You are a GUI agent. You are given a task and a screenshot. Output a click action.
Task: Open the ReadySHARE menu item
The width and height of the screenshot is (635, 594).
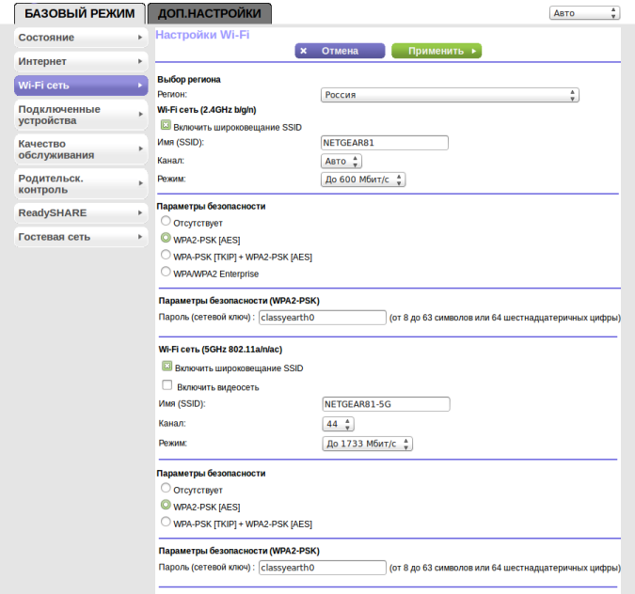(x=81, y=212)
